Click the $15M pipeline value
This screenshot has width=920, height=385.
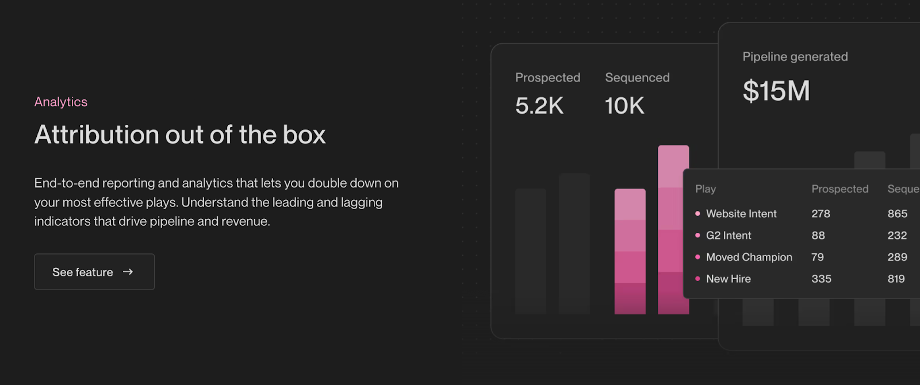(x=776, y=91)
